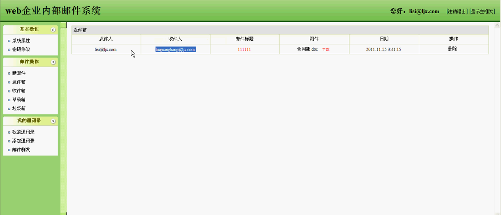Screen dimensions: 501x215
Task: Click sidebar splitter top toggle button
Action: tap(63, 25)
